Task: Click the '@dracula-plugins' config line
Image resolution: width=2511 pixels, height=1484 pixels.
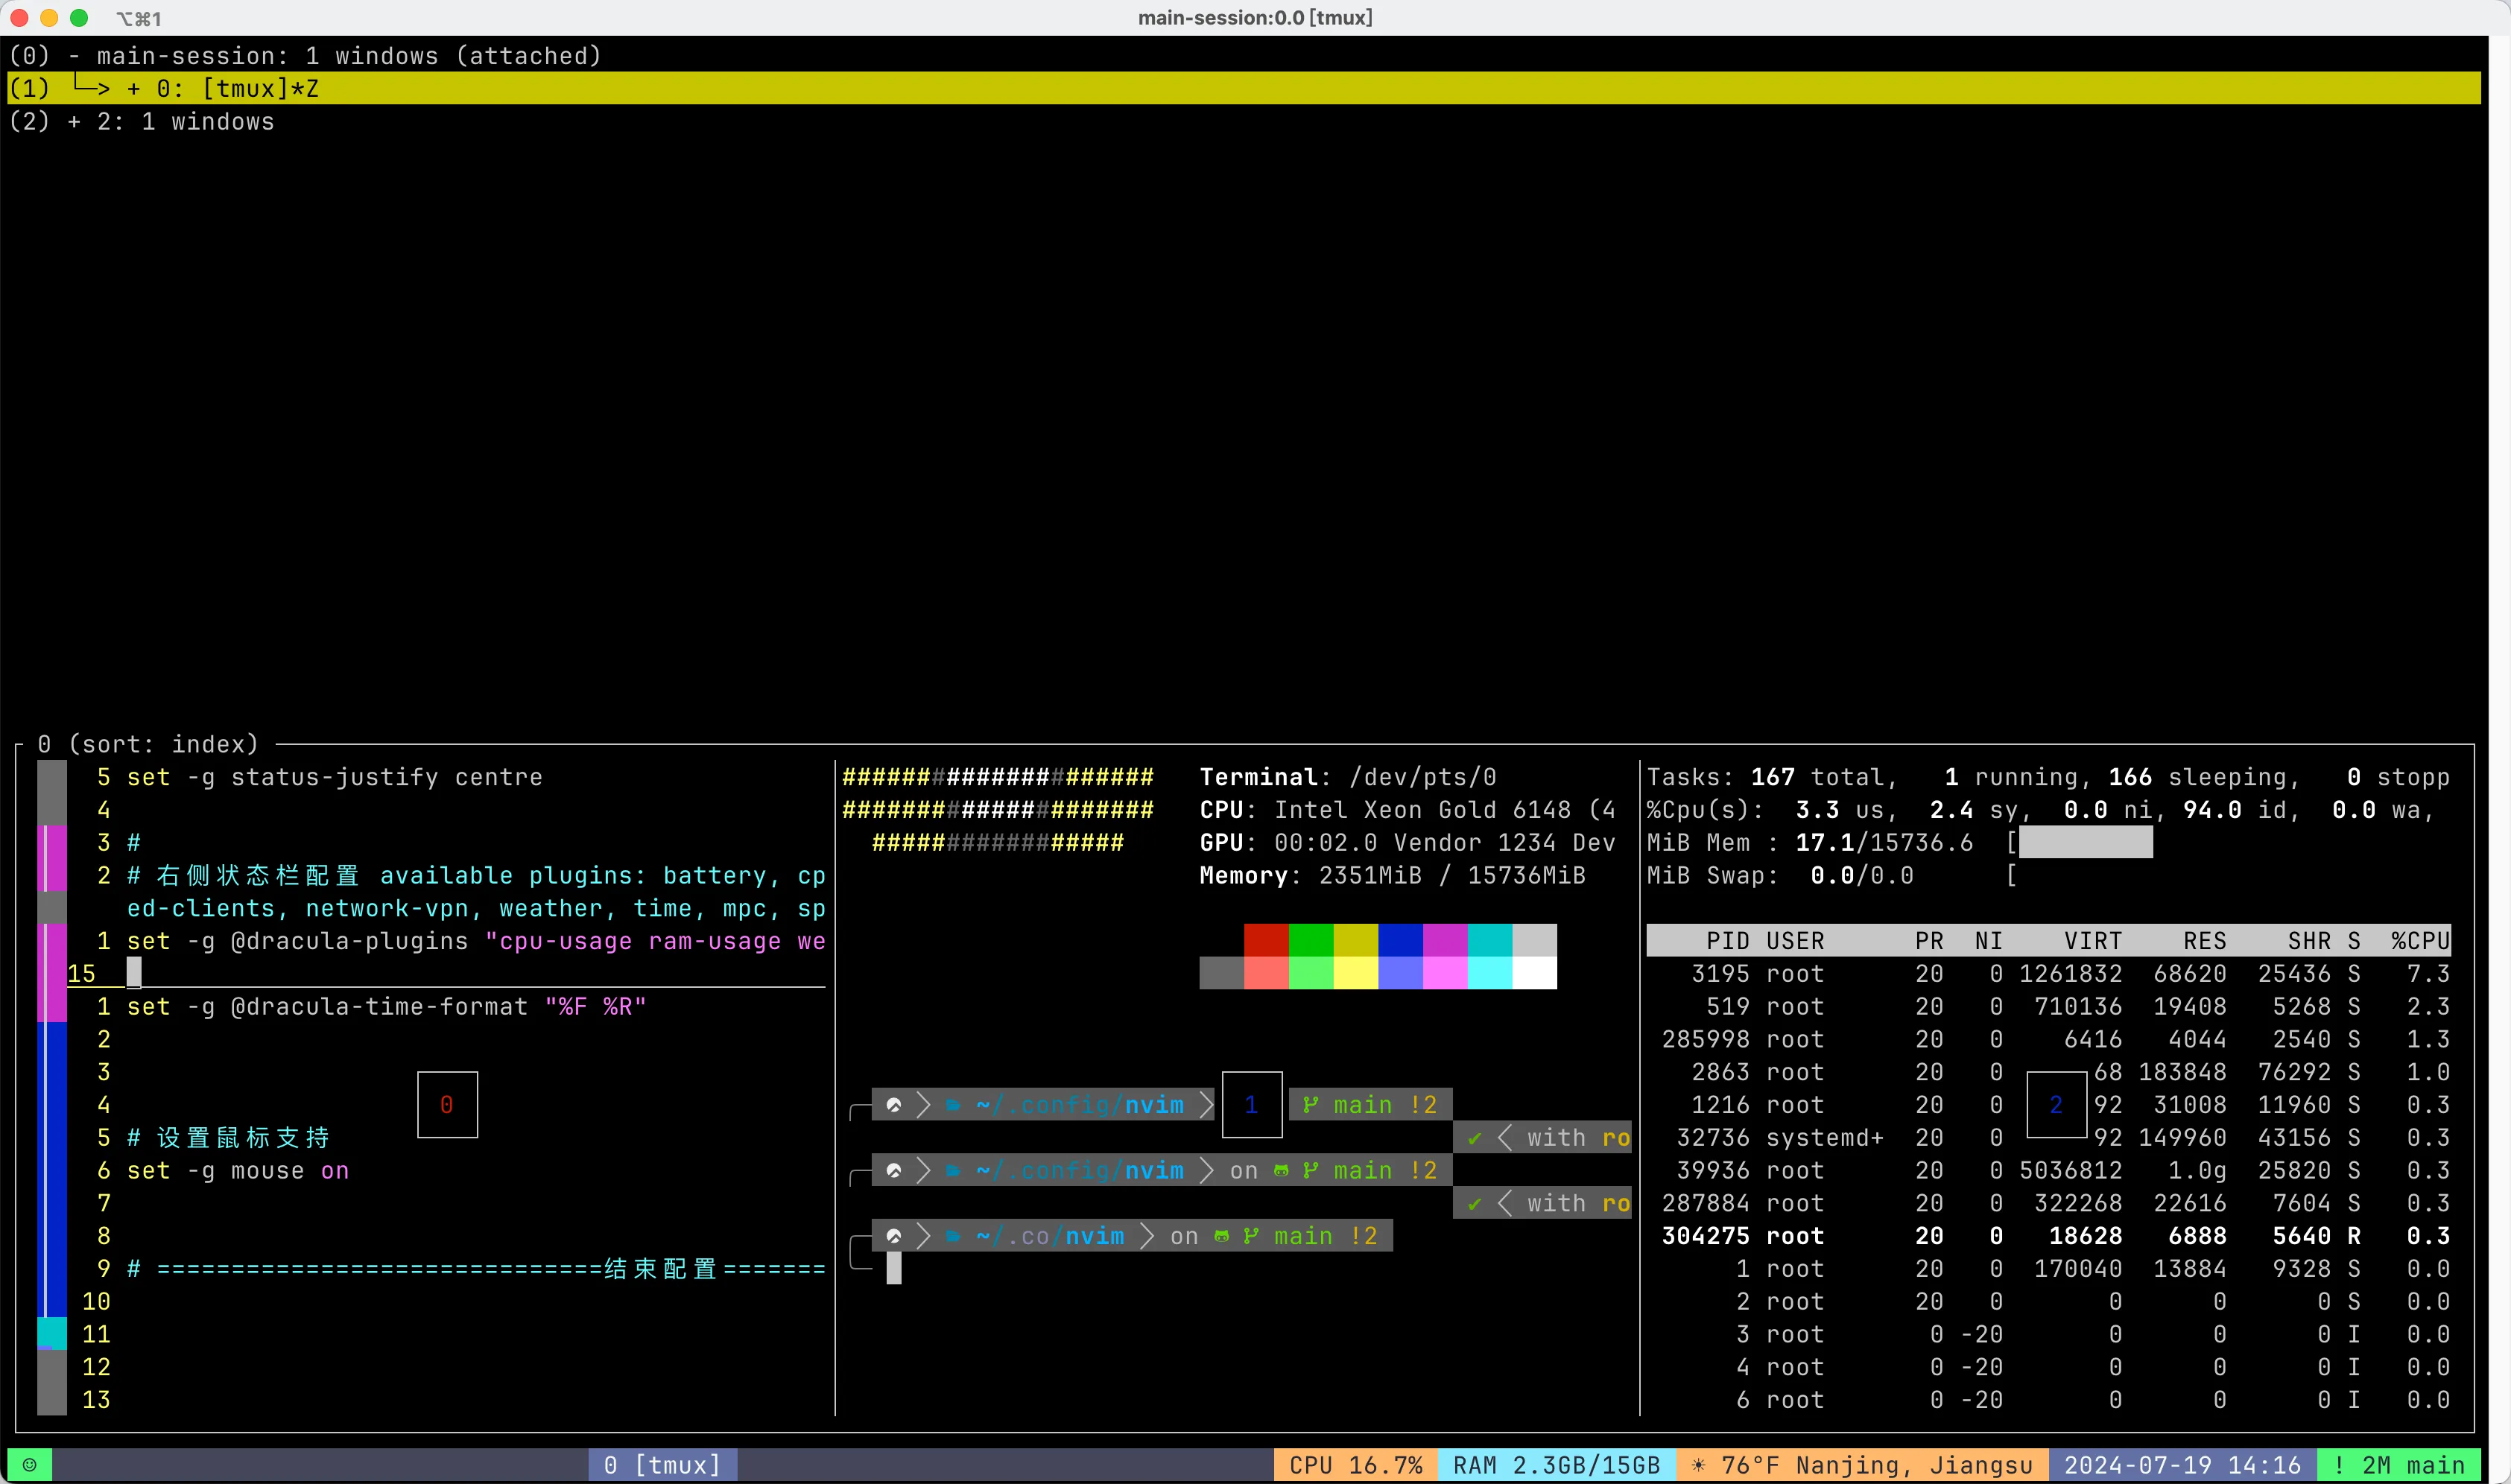Action: click(x=476, y=941)
